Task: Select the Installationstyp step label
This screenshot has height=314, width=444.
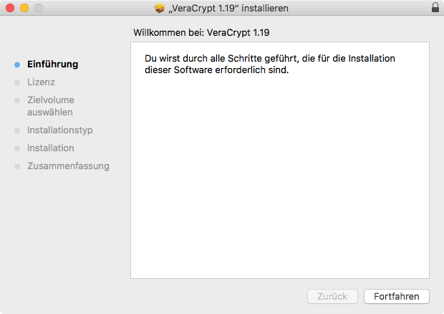Action: click(59, 130)
